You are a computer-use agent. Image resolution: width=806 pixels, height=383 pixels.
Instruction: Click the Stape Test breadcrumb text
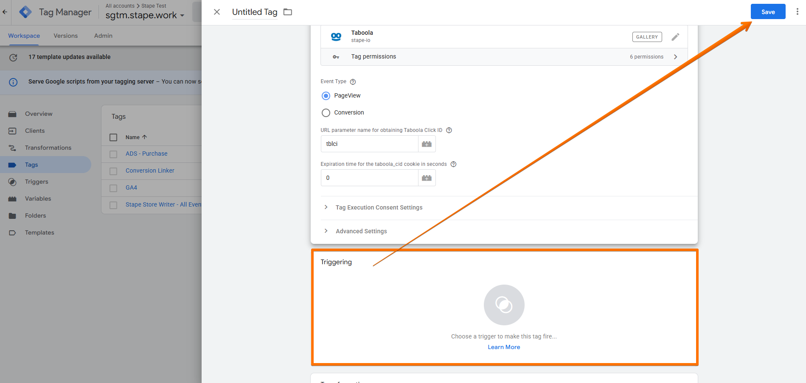pyautogui.click(x=154, y=6)
